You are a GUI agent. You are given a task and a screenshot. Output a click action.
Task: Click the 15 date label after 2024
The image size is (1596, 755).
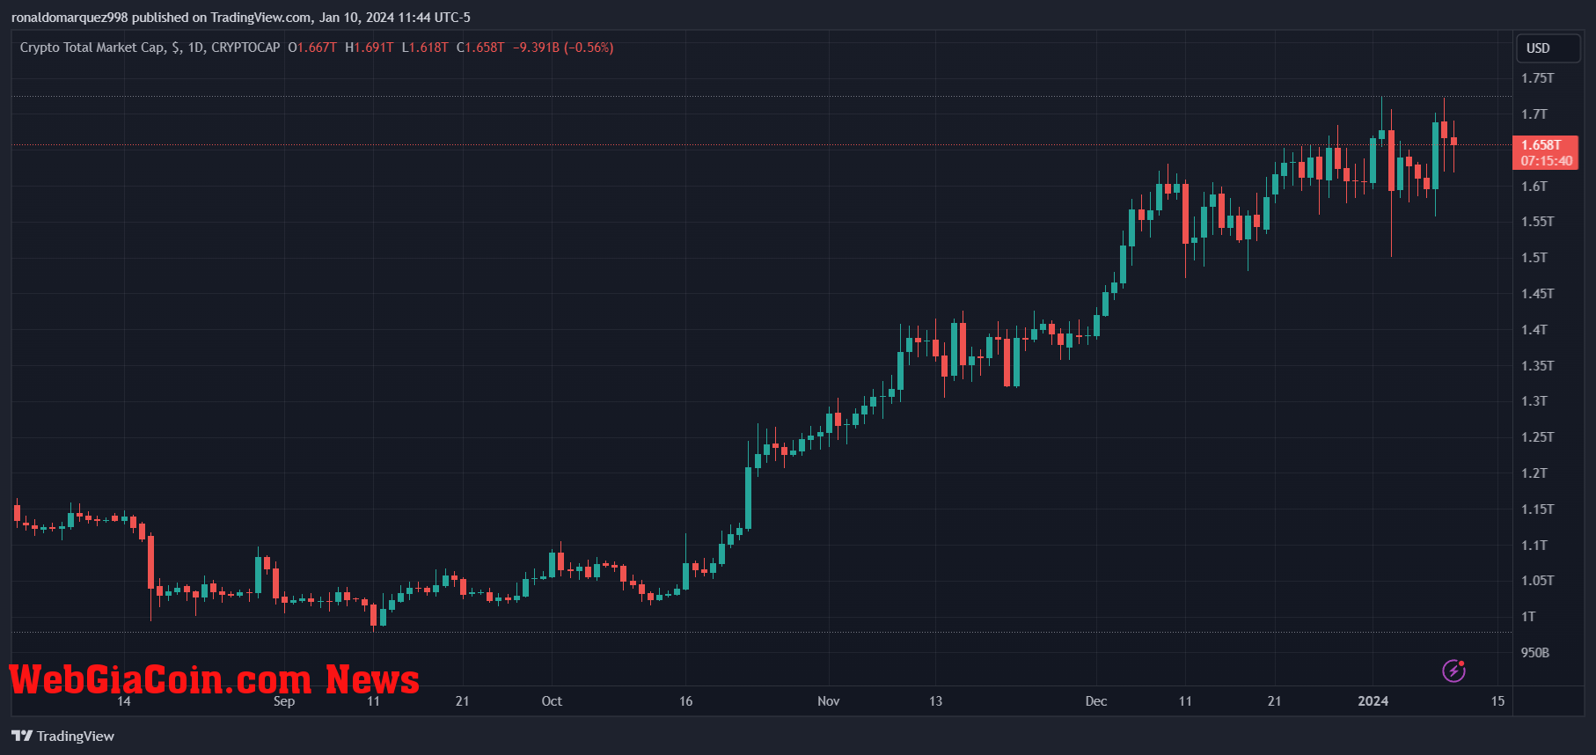[x=1498, y=701]
